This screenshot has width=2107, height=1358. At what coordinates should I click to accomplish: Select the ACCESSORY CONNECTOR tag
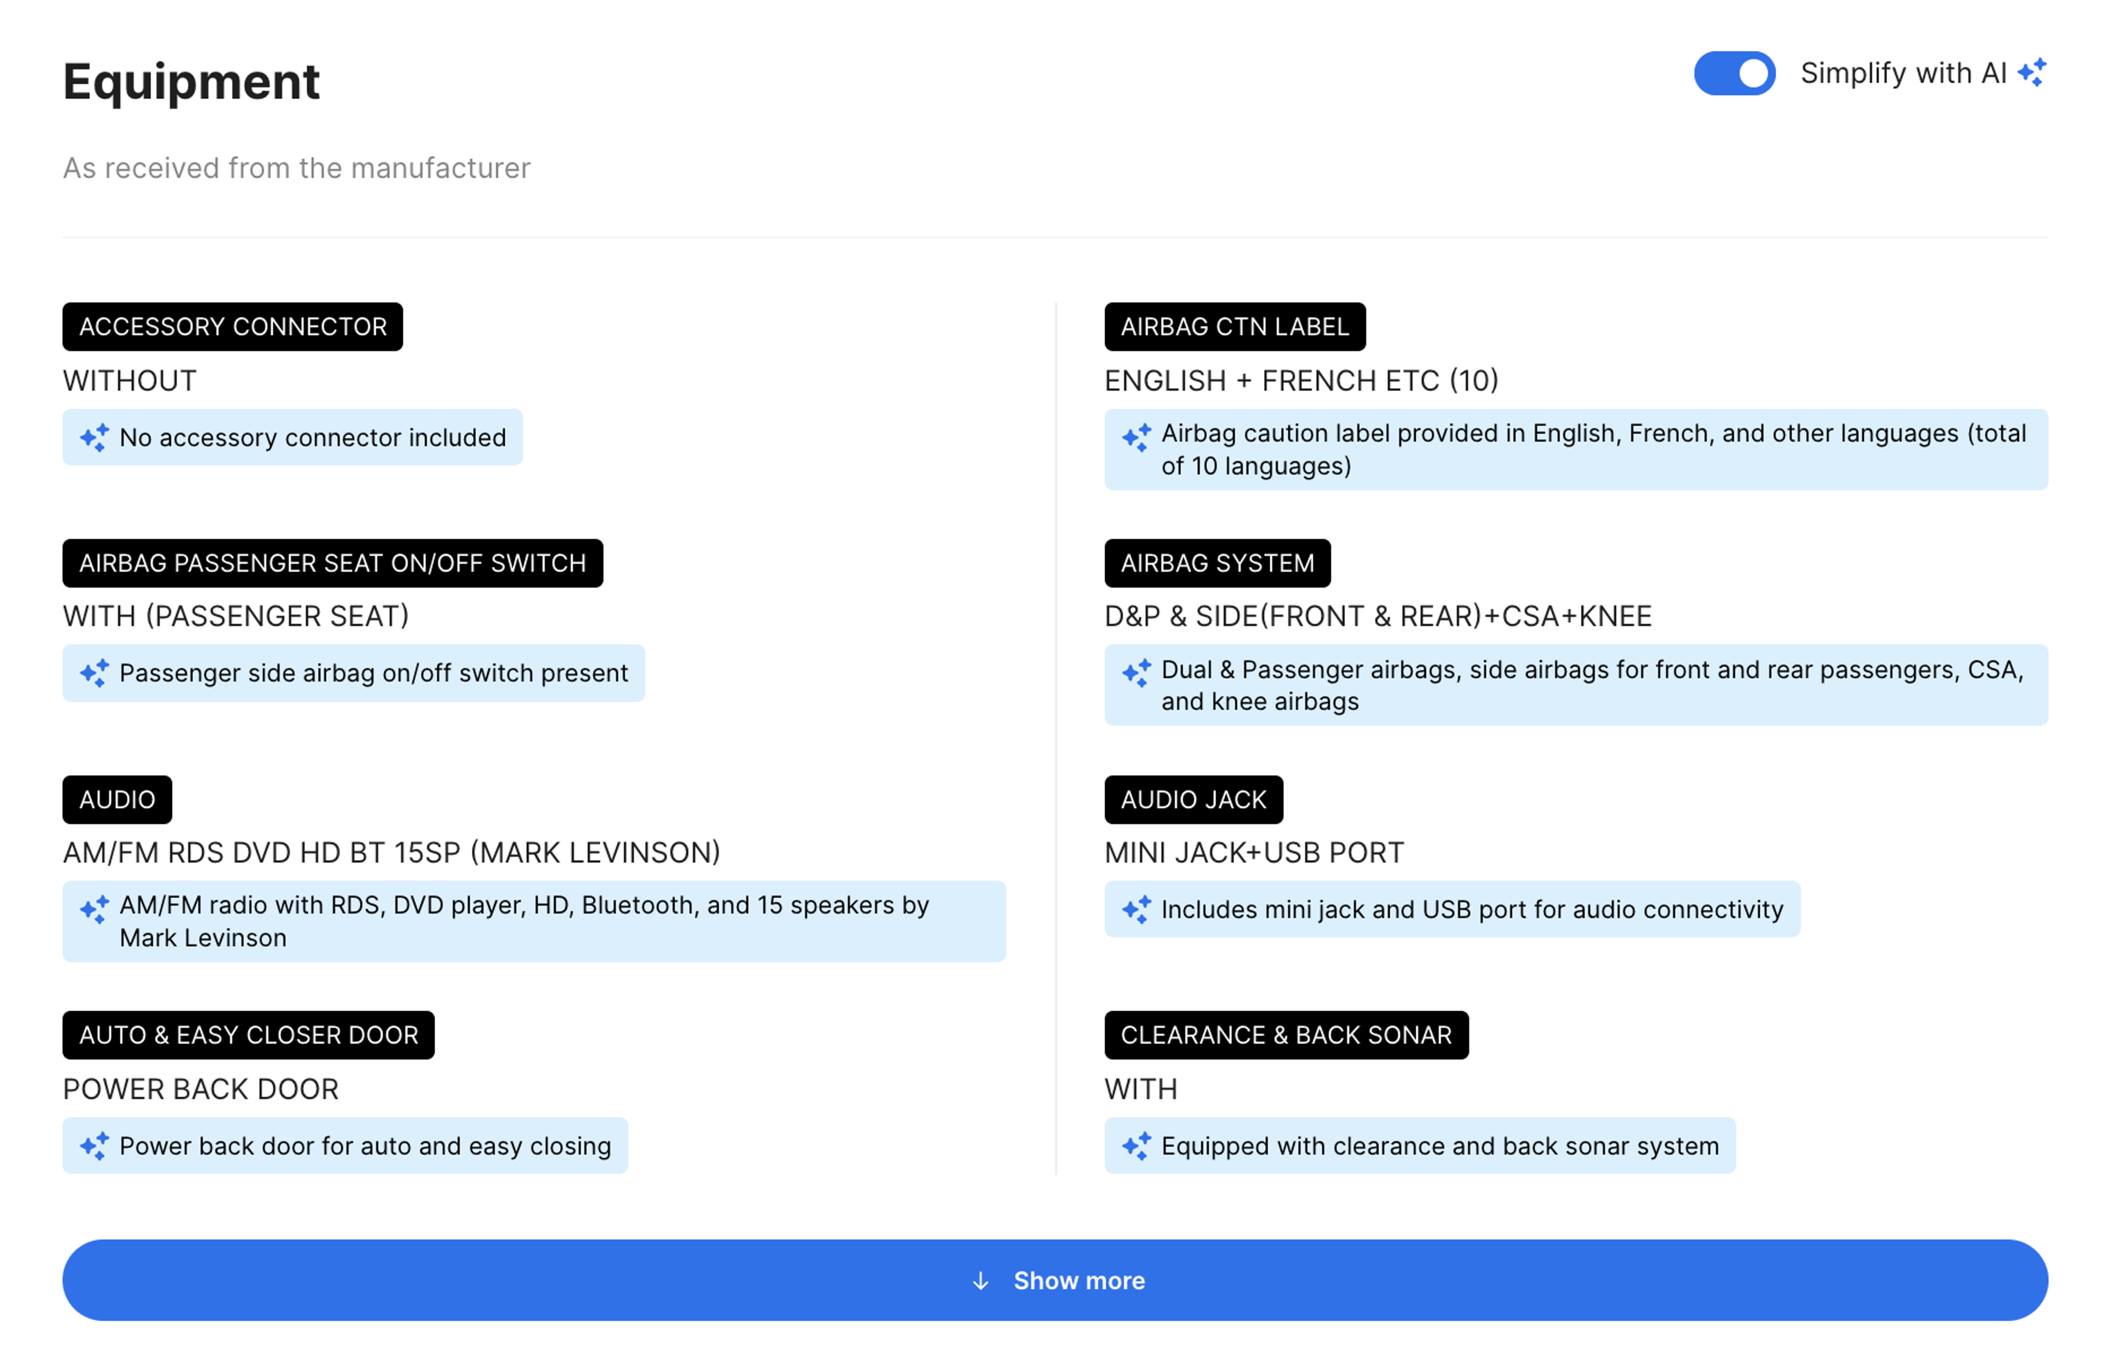[x=233, y=326]
